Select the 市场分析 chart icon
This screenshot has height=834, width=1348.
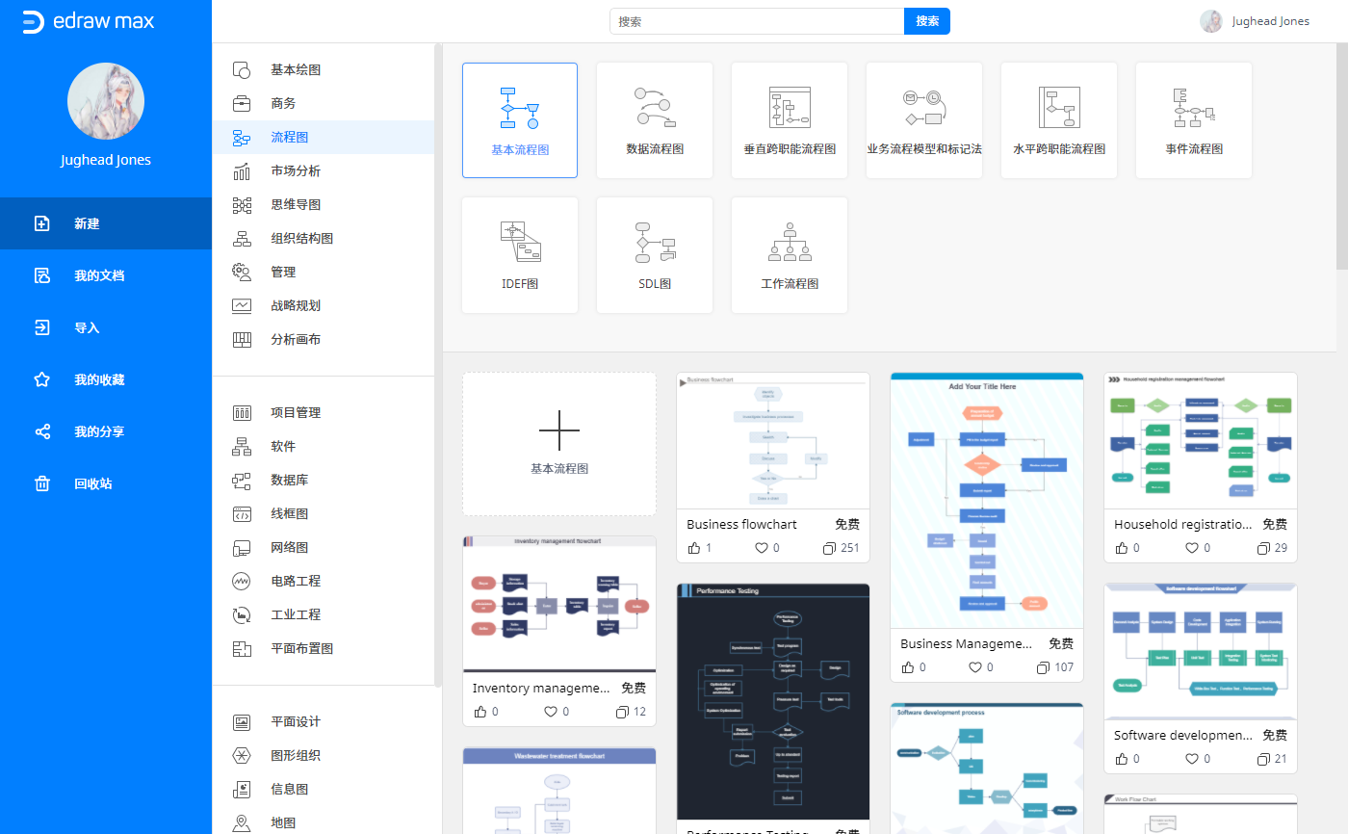tap(242, 171)
